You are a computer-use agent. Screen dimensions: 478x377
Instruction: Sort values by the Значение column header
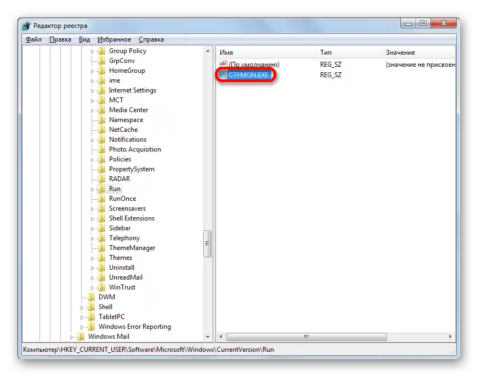click(x=419, y=53)
